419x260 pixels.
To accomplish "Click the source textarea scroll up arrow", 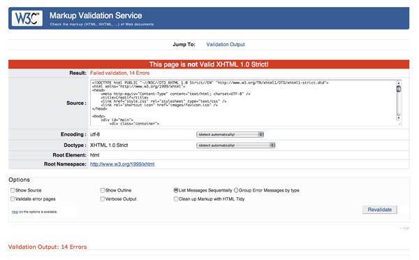I will click(x=399, y=82).
